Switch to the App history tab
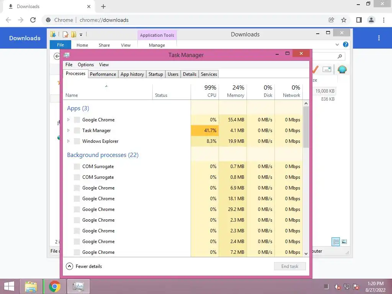The width and height of the screenshot is (392, 294). pyautogui.click(x=132, y=74)
